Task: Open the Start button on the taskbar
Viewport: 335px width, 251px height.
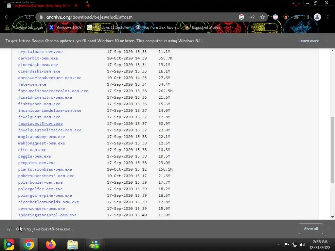Action: tap(9, 244)
